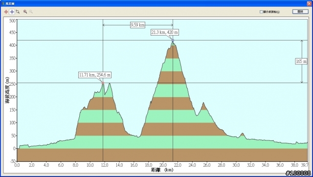Click the 500 value on elevation axis
Screen dimensions: 313x177
(12, 21)
